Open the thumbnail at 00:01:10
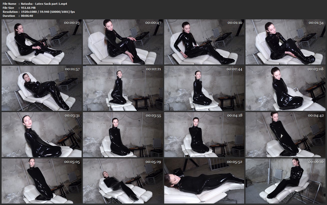 (x=204, y=42)
